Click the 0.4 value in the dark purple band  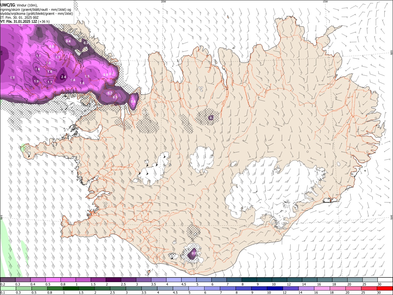pyautogui.click(x=68, y=41)
